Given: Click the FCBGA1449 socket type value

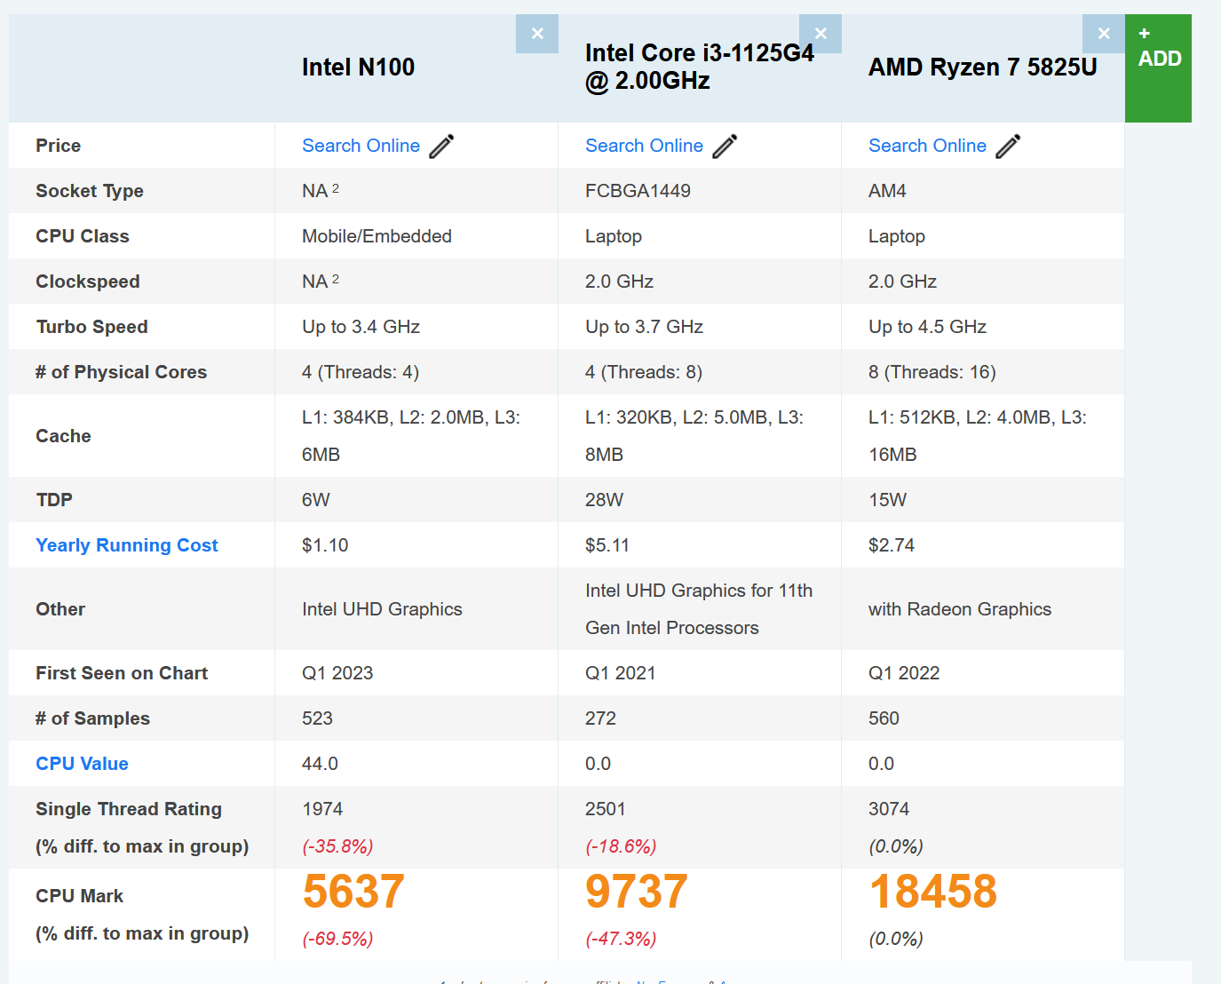Looking at the screenshot, I should tap(638, 191).
